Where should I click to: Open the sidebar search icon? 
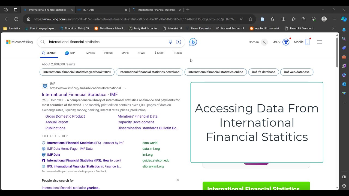(344, 39)
